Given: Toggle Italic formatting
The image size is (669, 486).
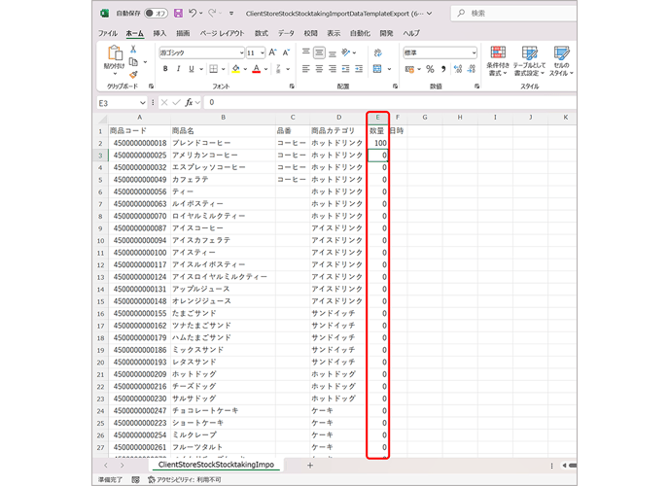Looking at the screenshot, I should 178,69.
